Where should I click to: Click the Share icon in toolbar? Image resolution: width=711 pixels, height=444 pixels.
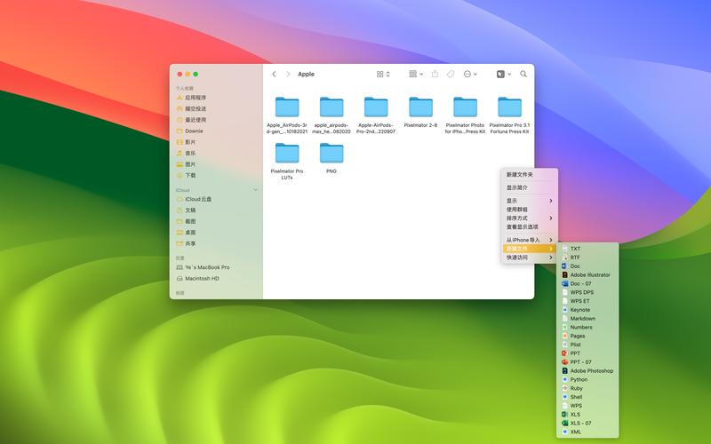pyautogui.click(x=435, y=75)
